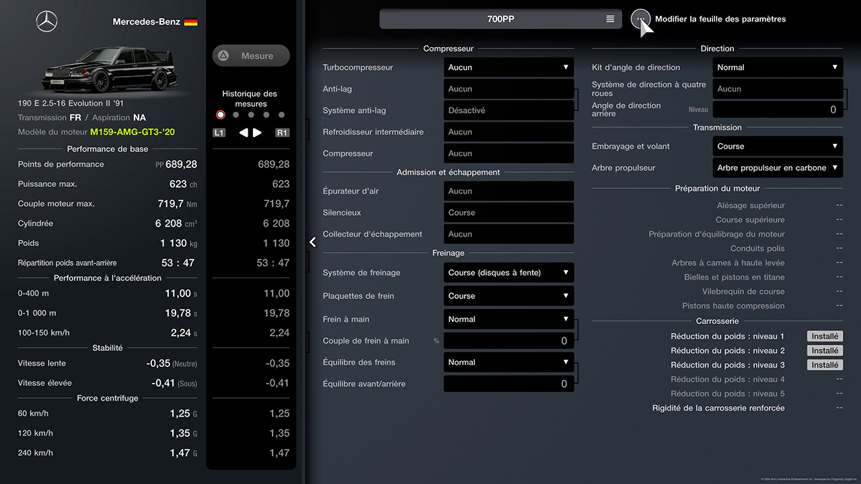This screenshot has height=484, width=861.
Task: Click the R1 shoulder button icon
Action: click(283, 132)
